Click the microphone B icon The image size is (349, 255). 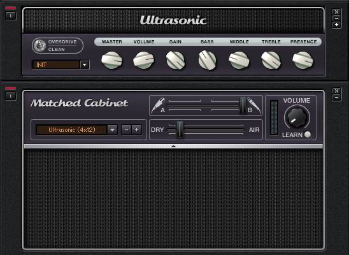(x=253, y=105)
